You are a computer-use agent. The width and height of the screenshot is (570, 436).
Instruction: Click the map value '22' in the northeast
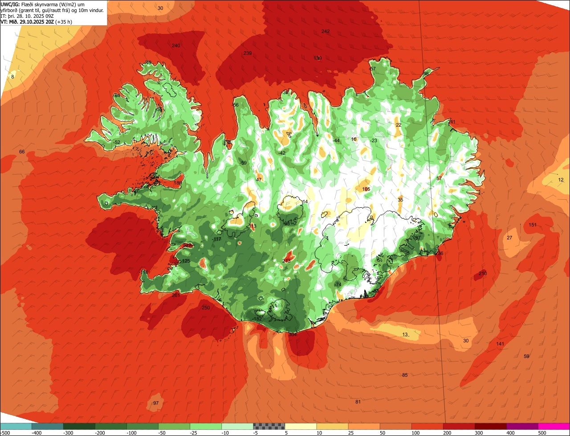click(x=399, y=125)
